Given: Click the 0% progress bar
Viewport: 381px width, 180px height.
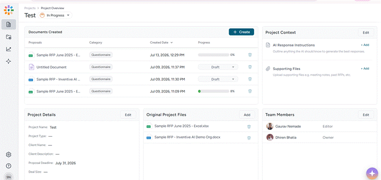Looking at the screenshot, I should pos(213,55).
